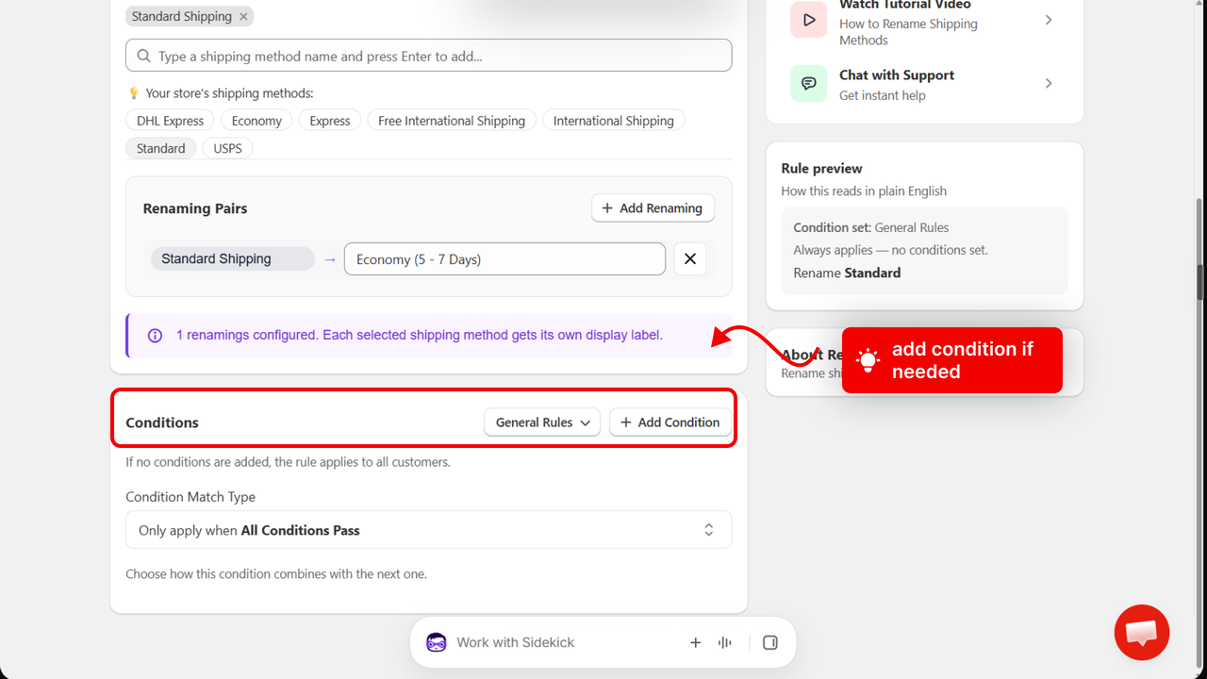Click the plus icon in Sidekick bar
The height and width of the screenshot is (679, 1207).
pos(696,642)
